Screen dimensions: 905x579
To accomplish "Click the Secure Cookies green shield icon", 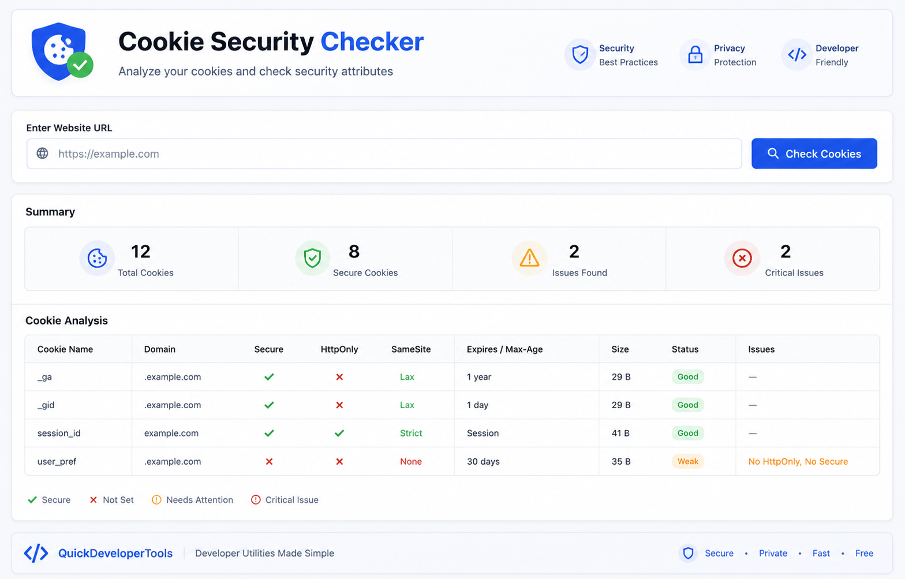I will click(x=312, y=258).
